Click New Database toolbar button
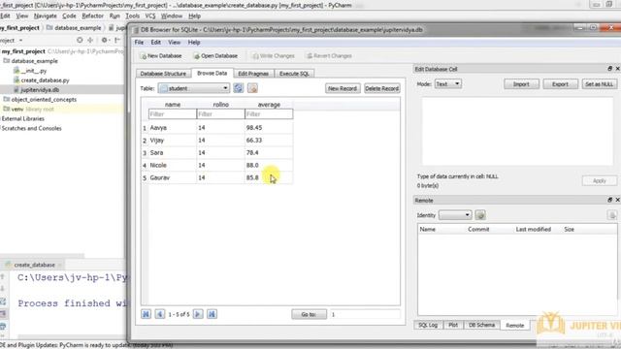The image size is (621, 349). pyautogui.click(x=161, y=56)
